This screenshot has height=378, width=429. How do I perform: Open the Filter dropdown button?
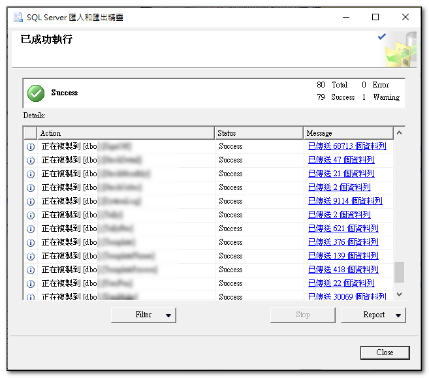[x=144, y=315]
